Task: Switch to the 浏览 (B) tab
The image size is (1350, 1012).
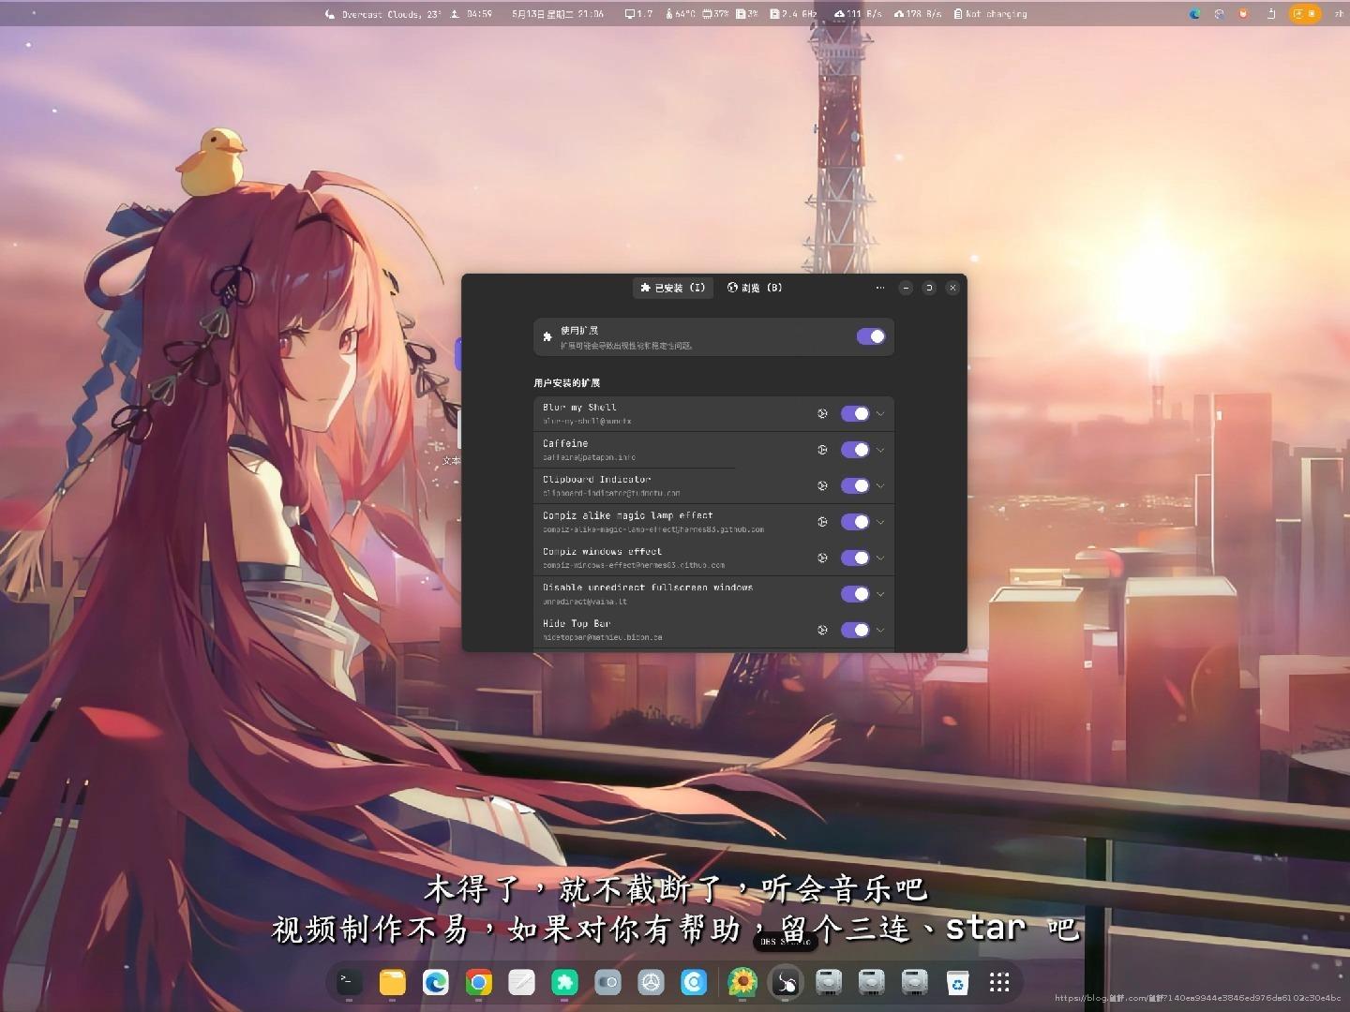Action: (x=755, y=288)
